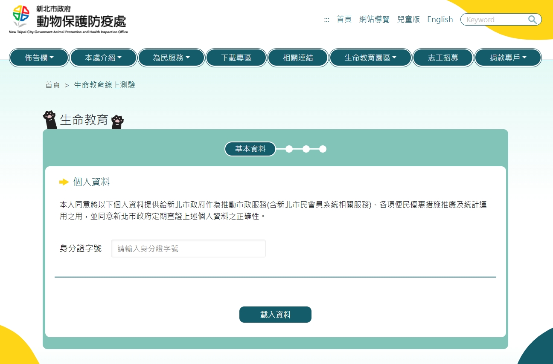Open the 相關連結 menu item
Viewport: 553px width, 364px height.
[298, 58]
